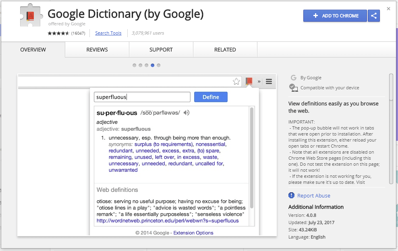
Task: Select the first screenshot carousel dot
Action: coord(134,65)
